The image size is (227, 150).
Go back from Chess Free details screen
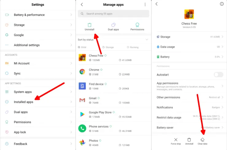pos(156,4)
